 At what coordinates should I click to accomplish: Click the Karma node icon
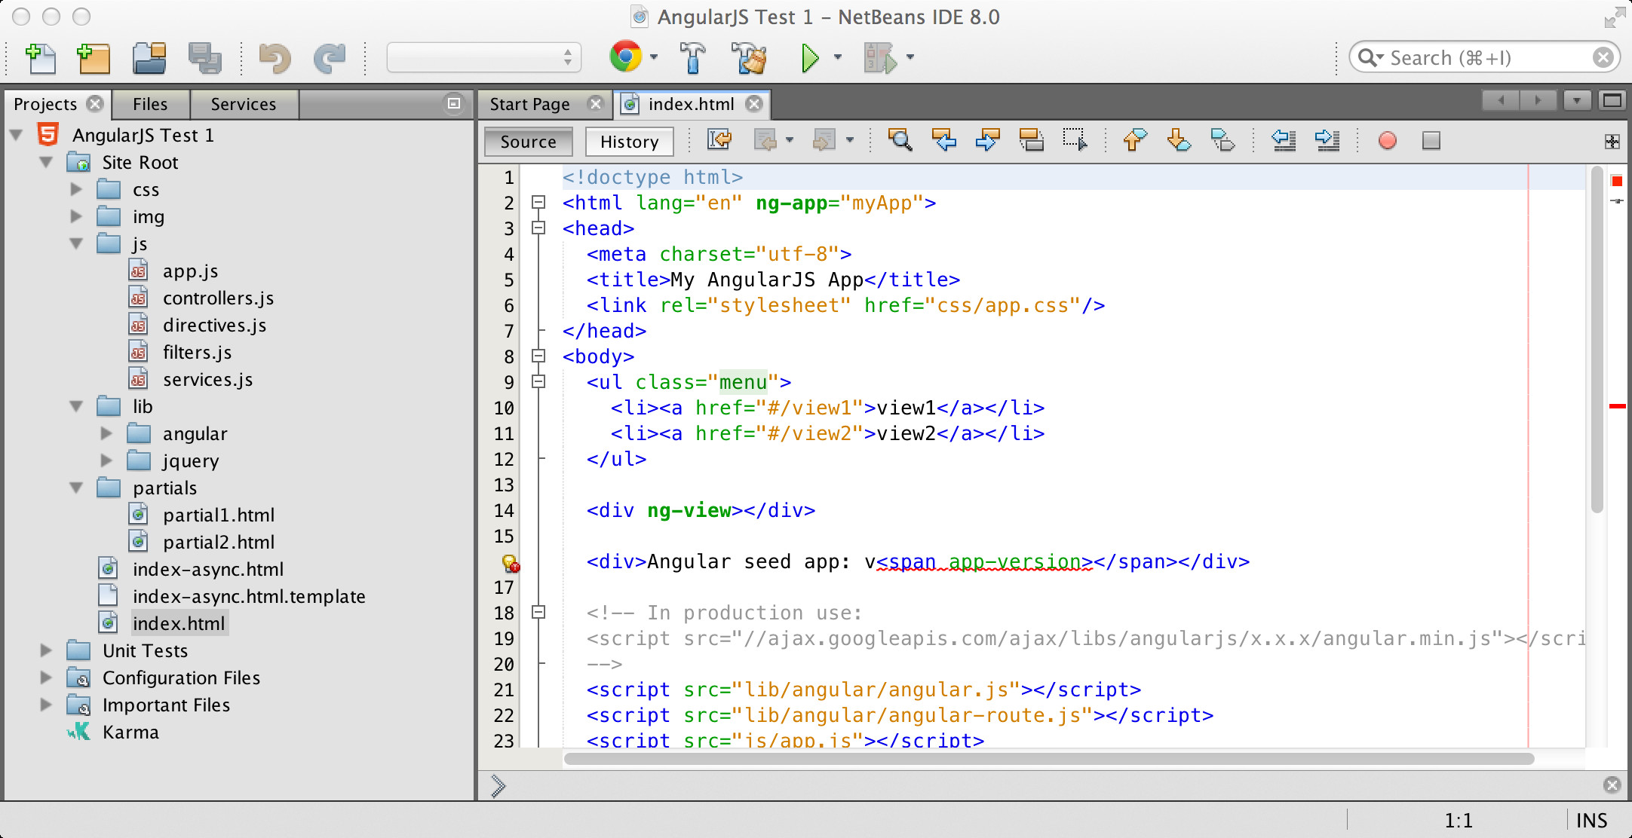click(x=78, y=732)
